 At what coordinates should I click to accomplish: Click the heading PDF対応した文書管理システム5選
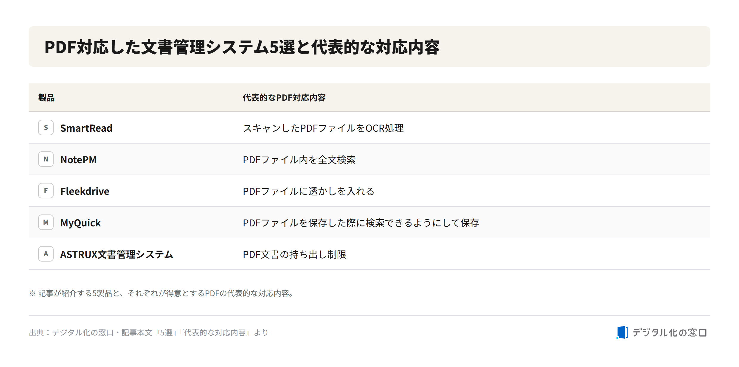click(170, 47)
